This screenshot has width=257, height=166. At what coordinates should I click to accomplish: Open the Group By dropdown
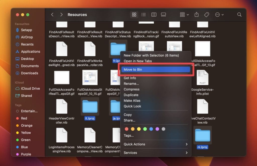[x=184, y=15]
